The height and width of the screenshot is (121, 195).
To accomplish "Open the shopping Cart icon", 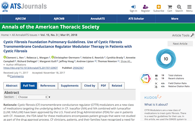I will (170, 7).
